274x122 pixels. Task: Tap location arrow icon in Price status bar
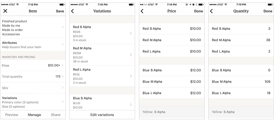(x=190, y=5)
